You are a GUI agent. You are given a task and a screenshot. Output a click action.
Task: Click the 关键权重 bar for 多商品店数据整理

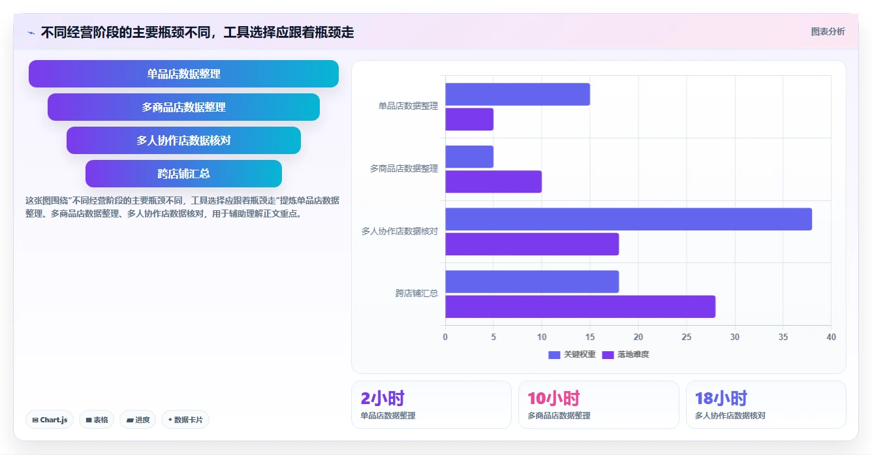[469, 157]
